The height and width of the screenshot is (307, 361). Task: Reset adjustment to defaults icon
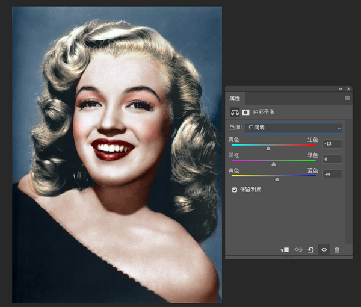click(x=311, y=250)
